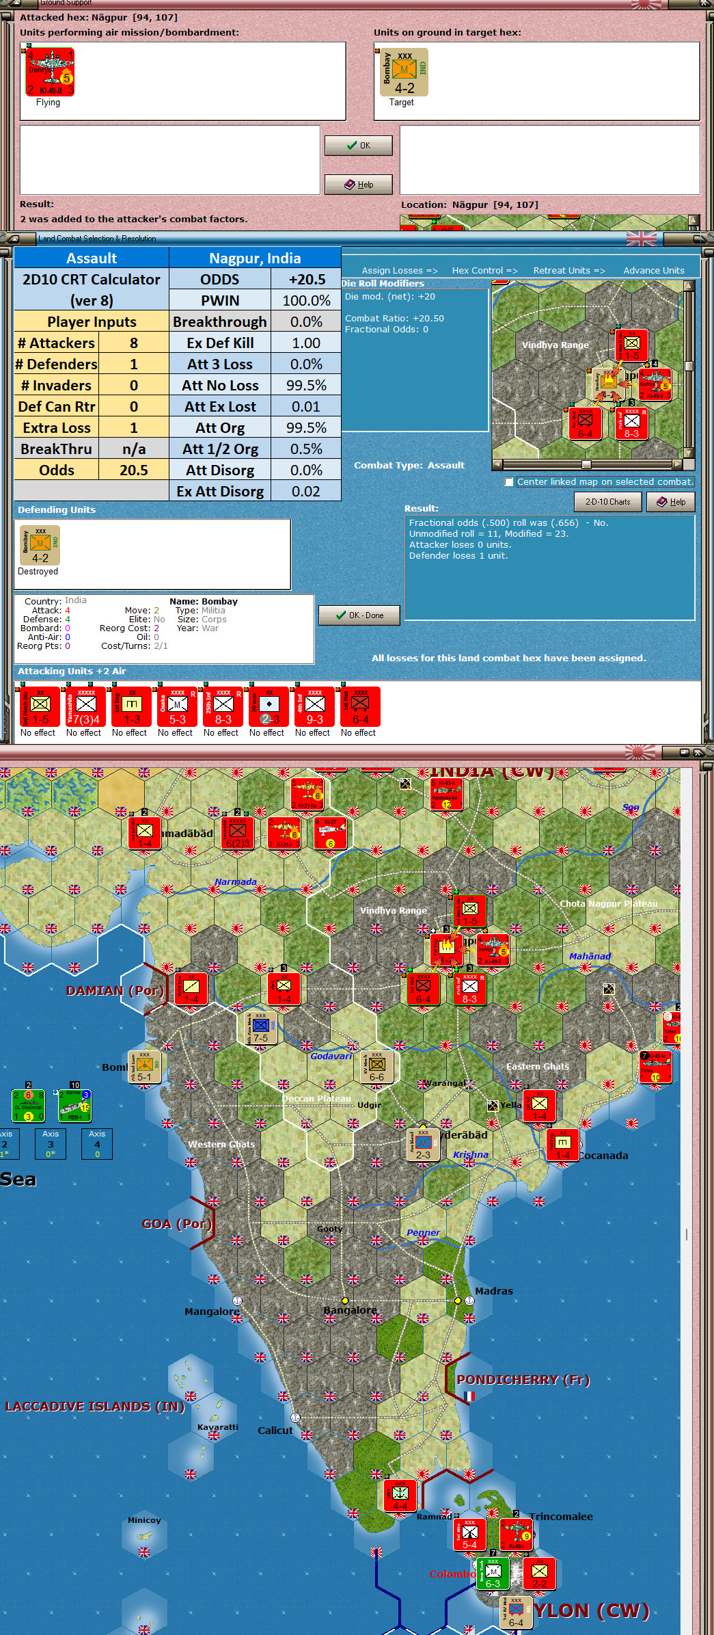Select the 70 mm artillery attacker

click(x=269, y=706)
